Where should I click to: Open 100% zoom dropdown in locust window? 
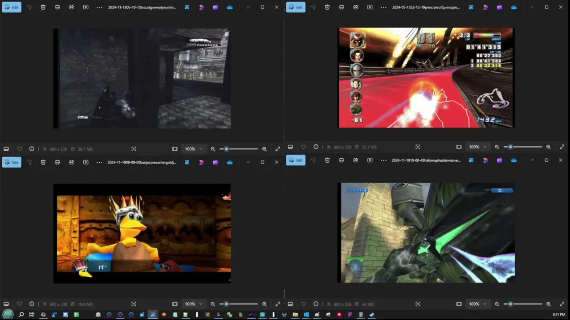pos(193,149)
